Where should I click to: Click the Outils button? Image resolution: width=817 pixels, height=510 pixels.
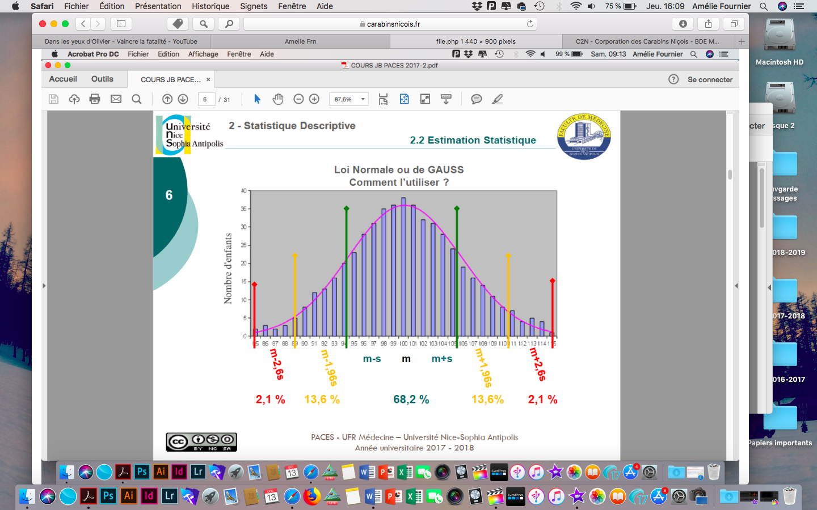pos(102,79)
